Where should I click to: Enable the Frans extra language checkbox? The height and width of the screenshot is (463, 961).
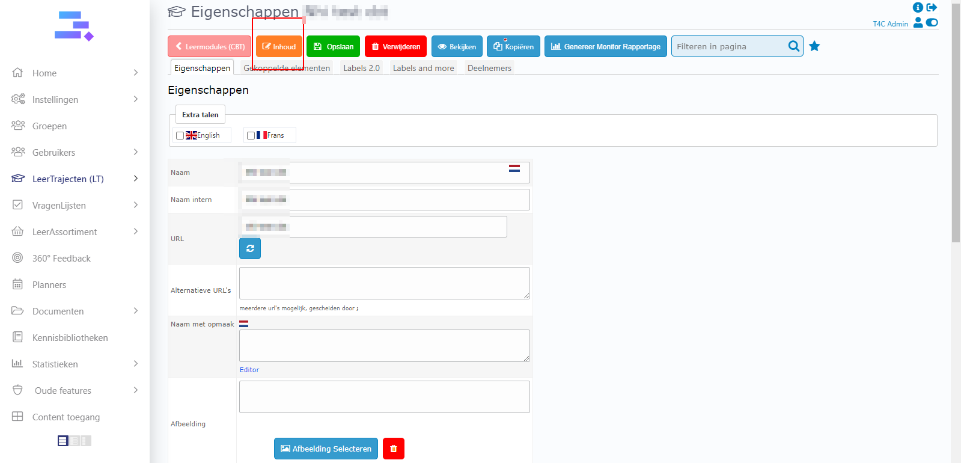(x=251, y=135)
